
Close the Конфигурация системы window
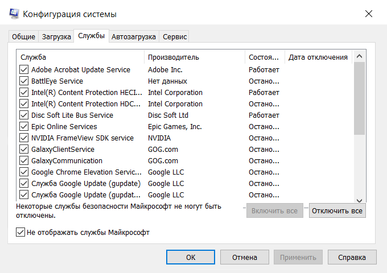pos(369,14)
